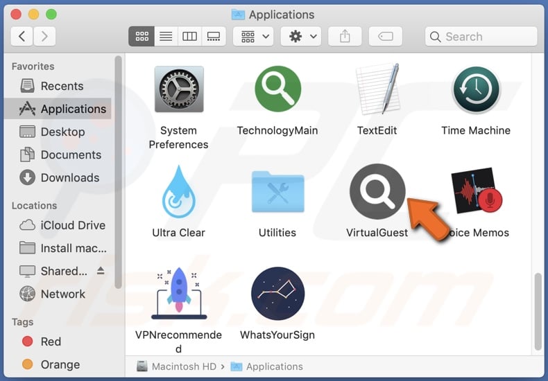
Task: Click the TechnologyMain file name label
Action: [x=277, y=130]
